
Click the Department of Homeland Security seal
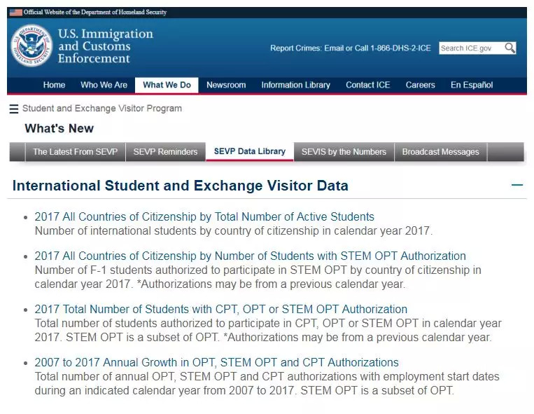click(x=31, y=46)
